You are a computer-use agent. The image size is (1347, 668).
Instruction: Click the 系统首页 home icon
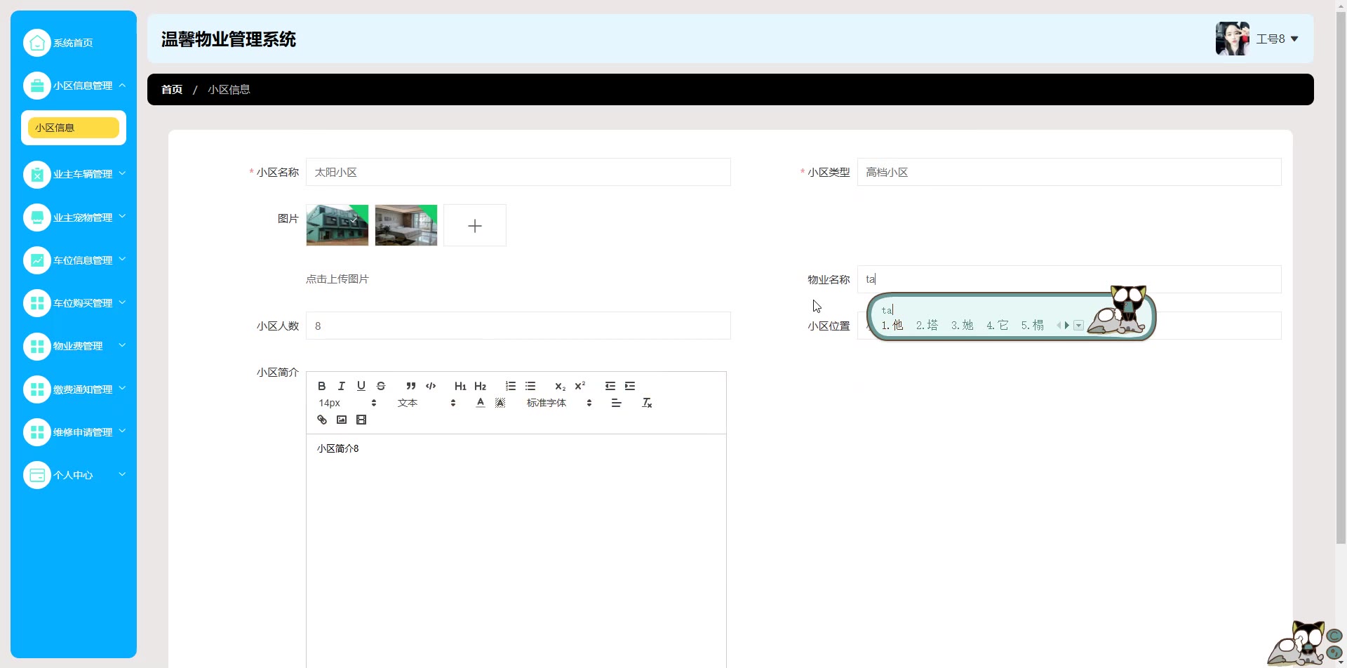[x=37, y=43]
